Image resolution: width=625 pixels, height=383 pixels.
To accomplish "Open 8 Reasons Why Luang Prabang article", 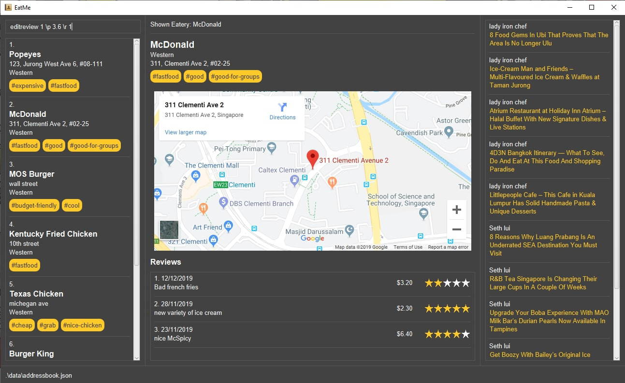I will 543,245.
